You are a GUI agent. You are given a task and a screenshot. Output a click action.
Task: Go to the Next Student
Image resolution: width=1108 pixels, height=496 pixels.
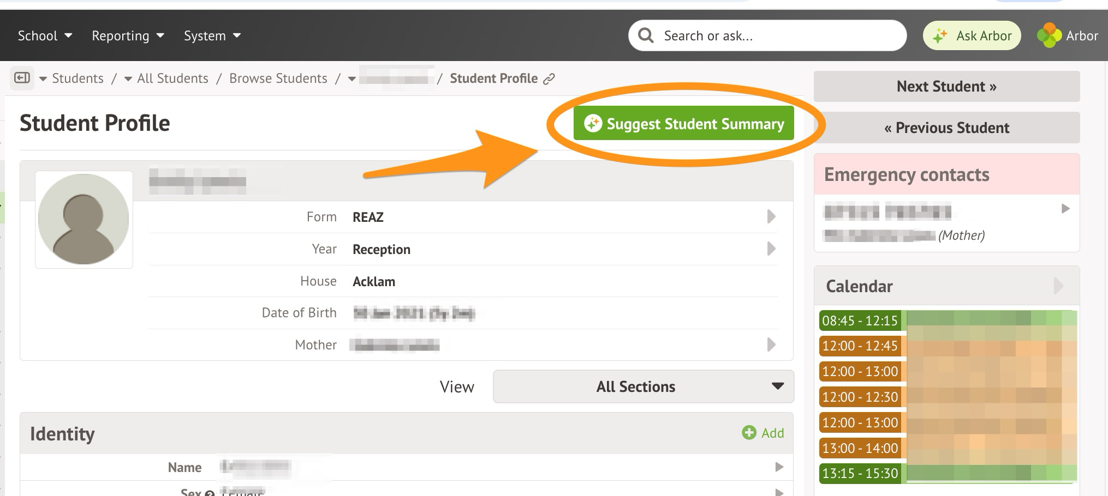point(946,86)
